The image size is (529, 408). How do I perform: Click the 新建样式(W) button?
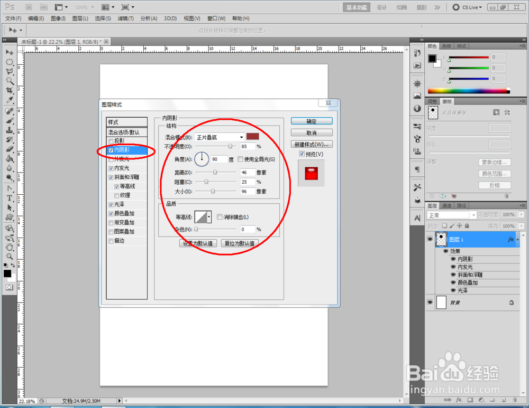click(312, 145)
